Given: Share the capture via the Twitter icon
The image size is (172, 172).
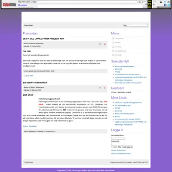Looking at the screenshot, I should 169,5.
